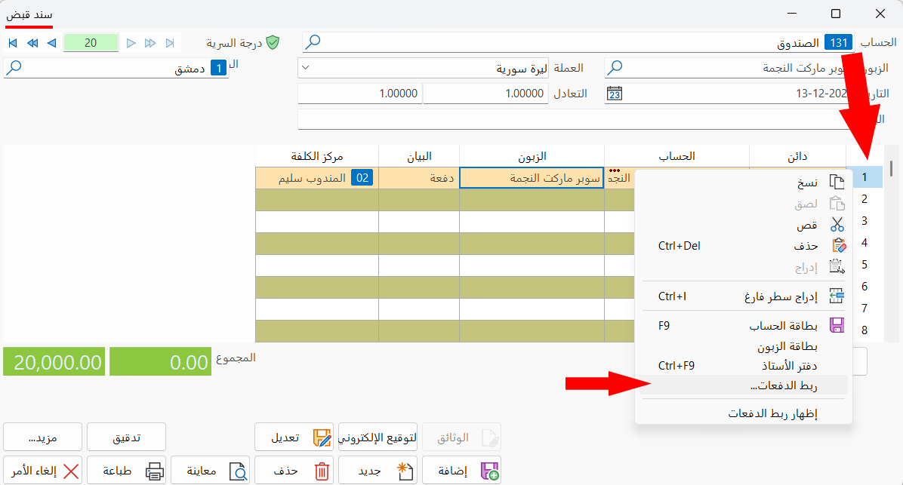Select the scissors cut (قص) icon
903x485 pixels.
click(837, 224)
